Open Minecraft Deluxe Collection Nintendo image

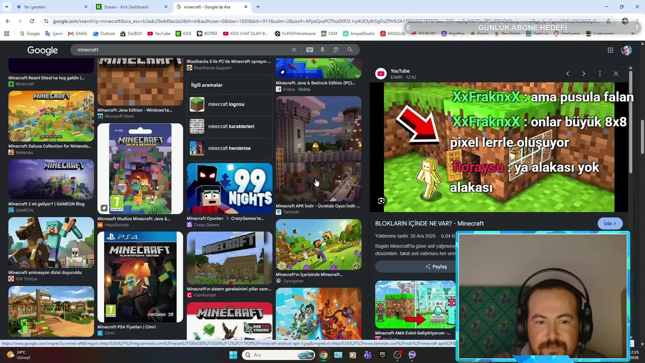click(x=51, y=116)
